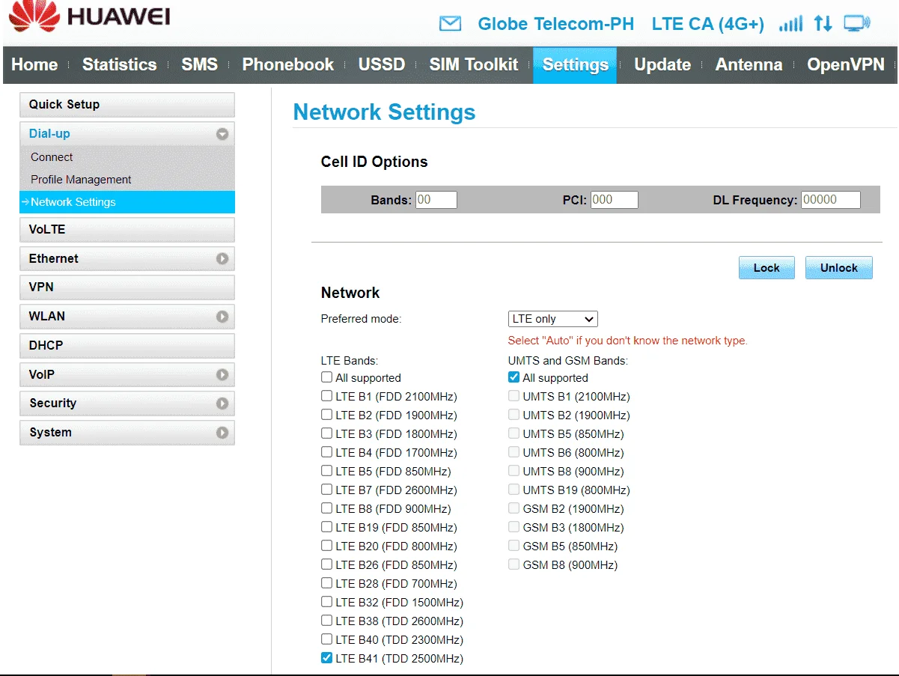Open the USSD tab
The height and width of the screenshot is (676, 899).
click(382, 65)
